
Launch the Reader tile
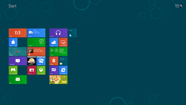54,61
